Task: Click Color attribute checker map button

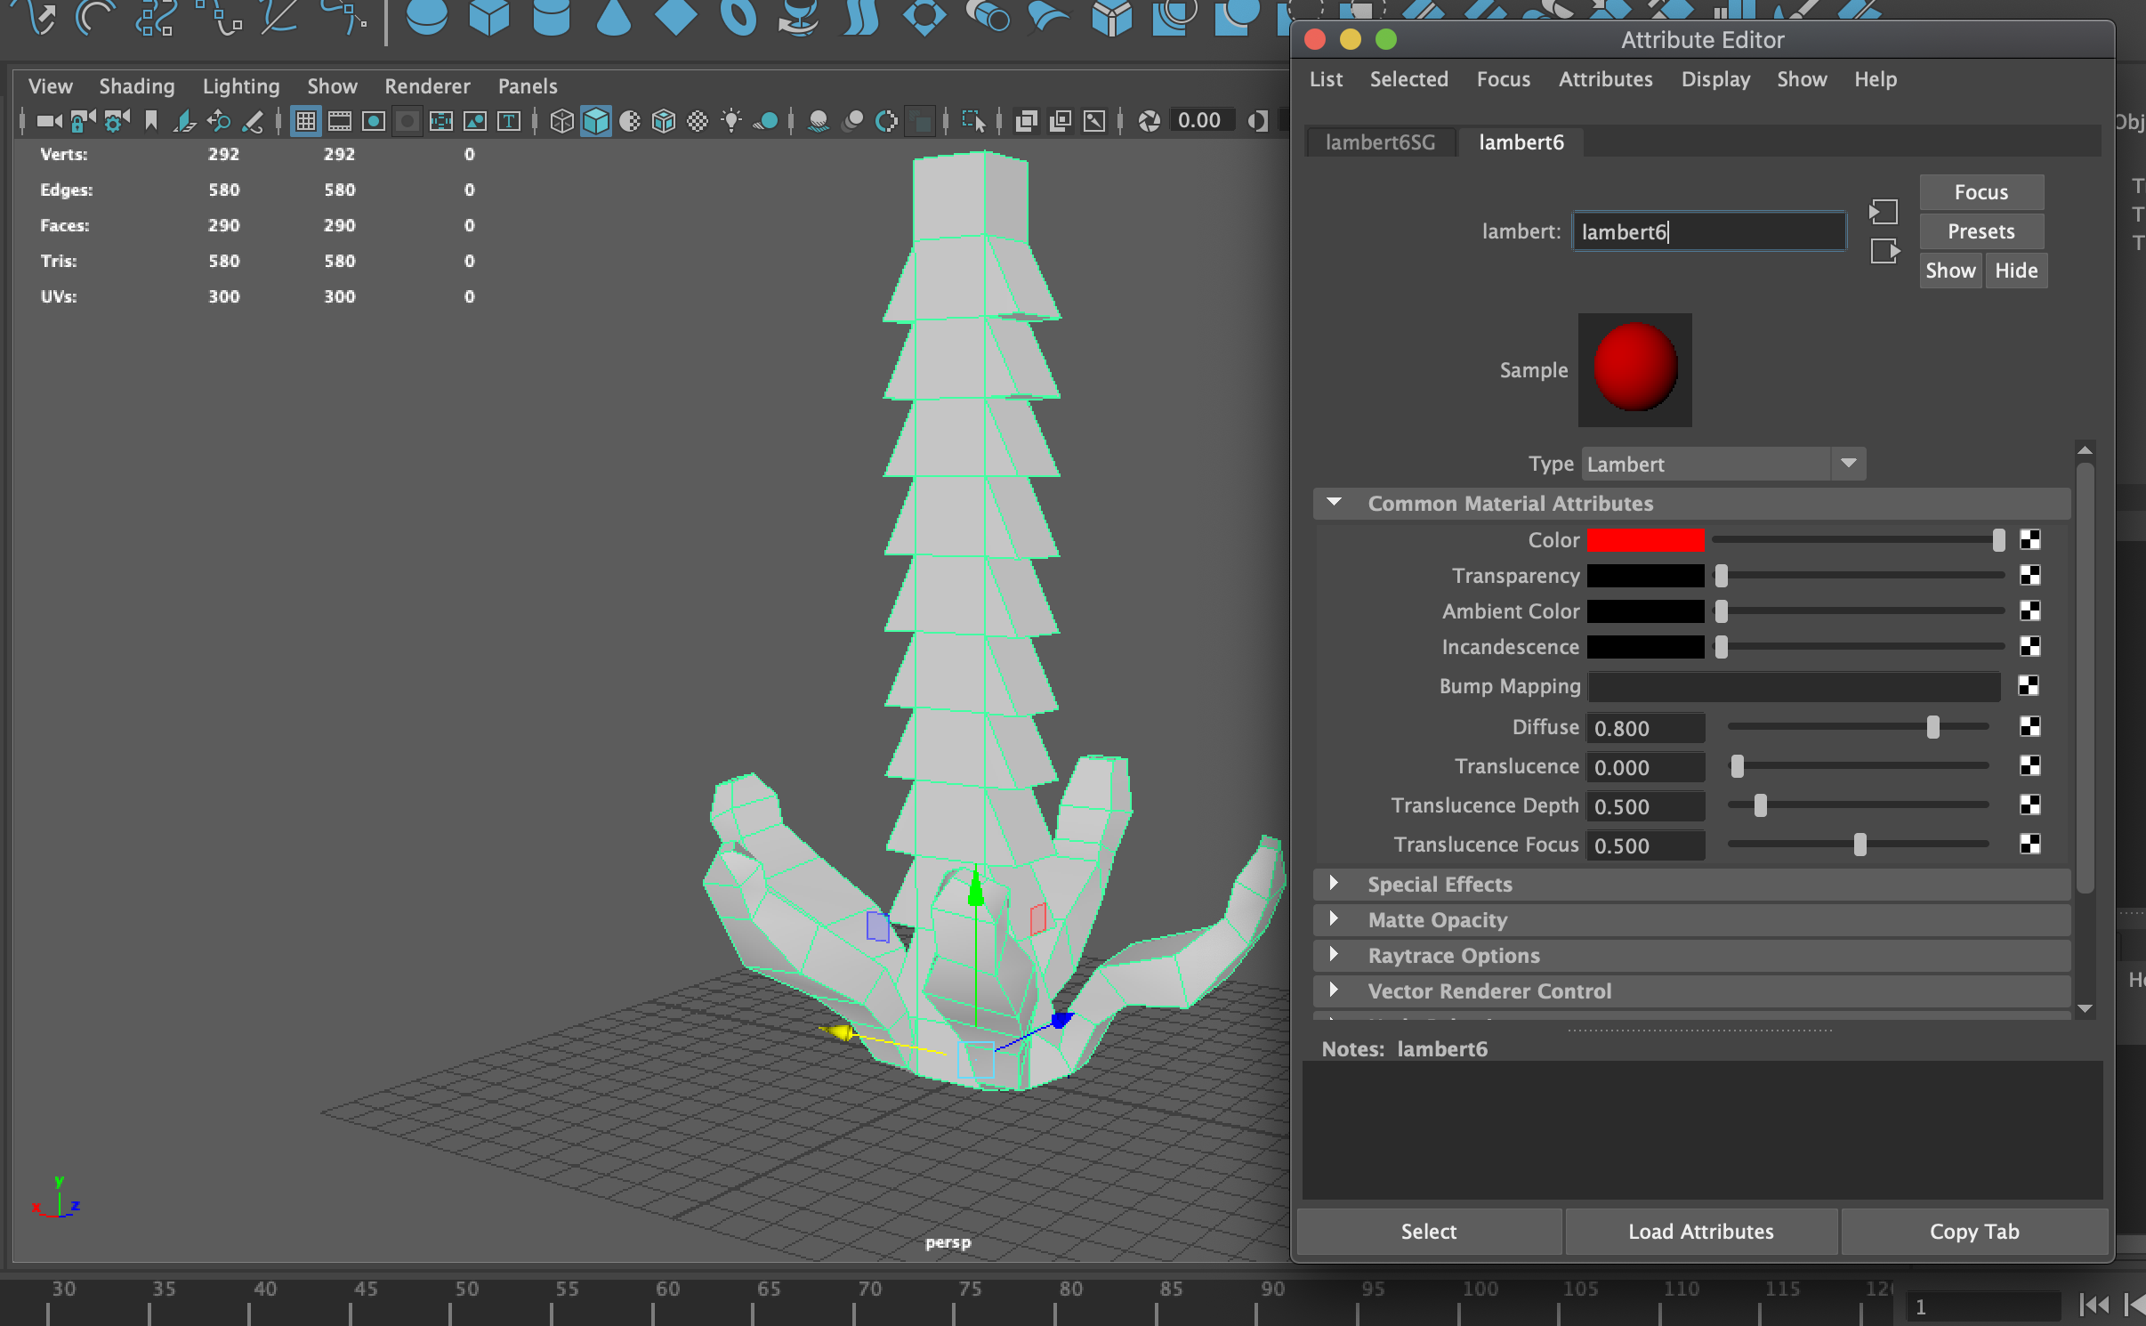Action: coord(2029,539)
